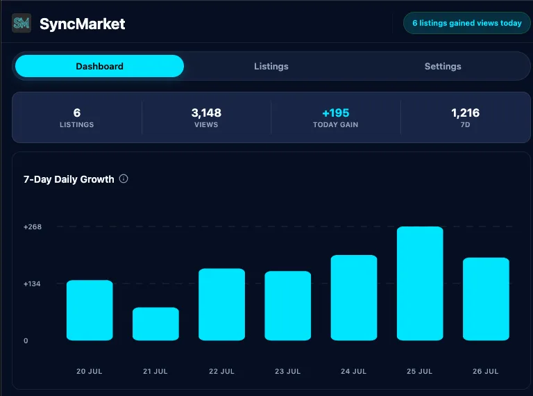Select the 21 JUL bar in chart

[x=155, y=324]
